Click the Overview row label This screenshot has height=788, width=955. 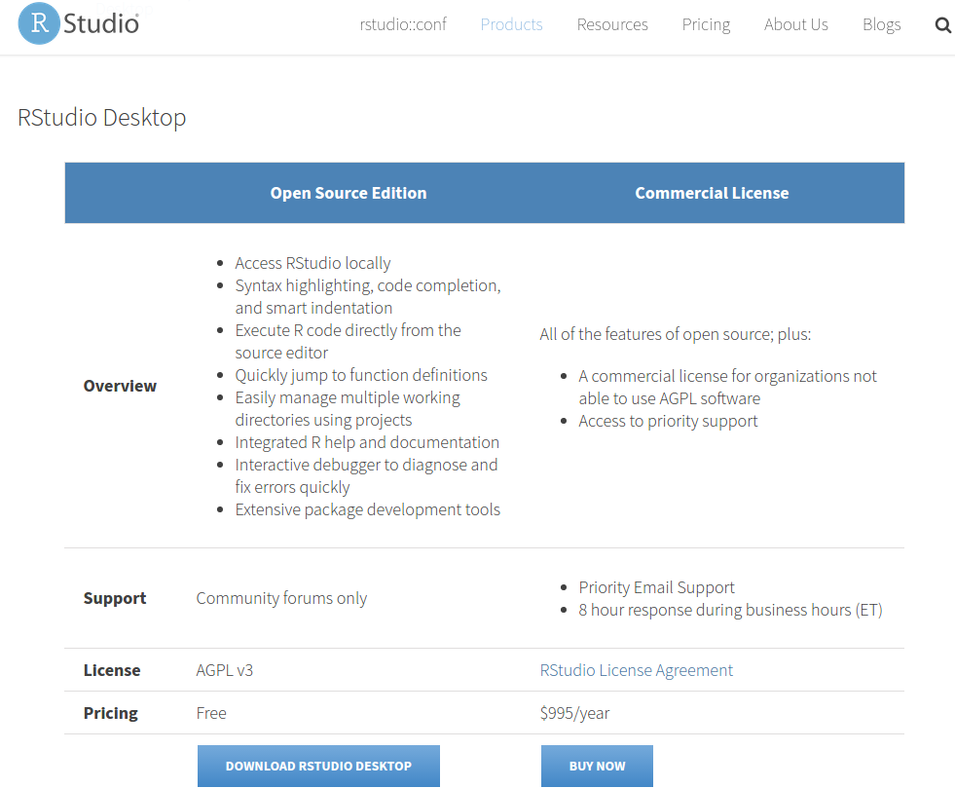click(x=120, y=386)
